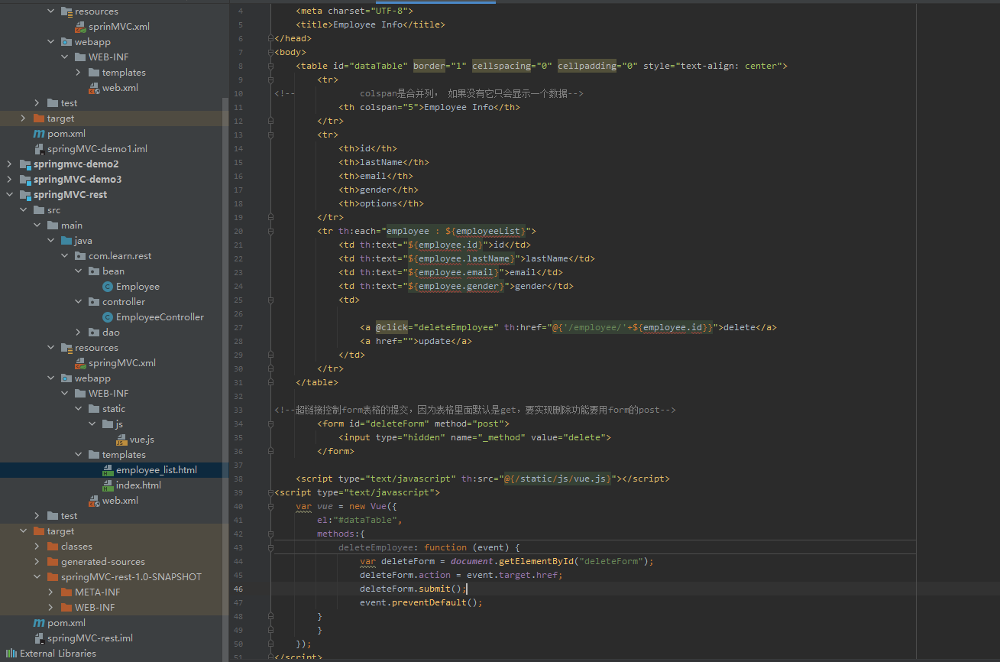The image size is (1000, 662).
Task: Click the com.learn.rest package icon
Action: (x=80, y=256)
